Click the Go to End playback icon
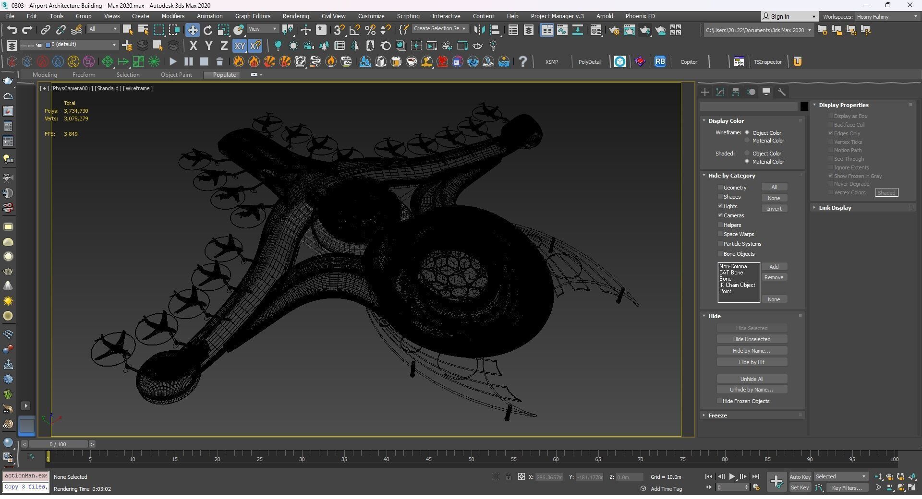The width and height of the screenshot is (922, 499). pyautogui.click(x=755, y=477)
